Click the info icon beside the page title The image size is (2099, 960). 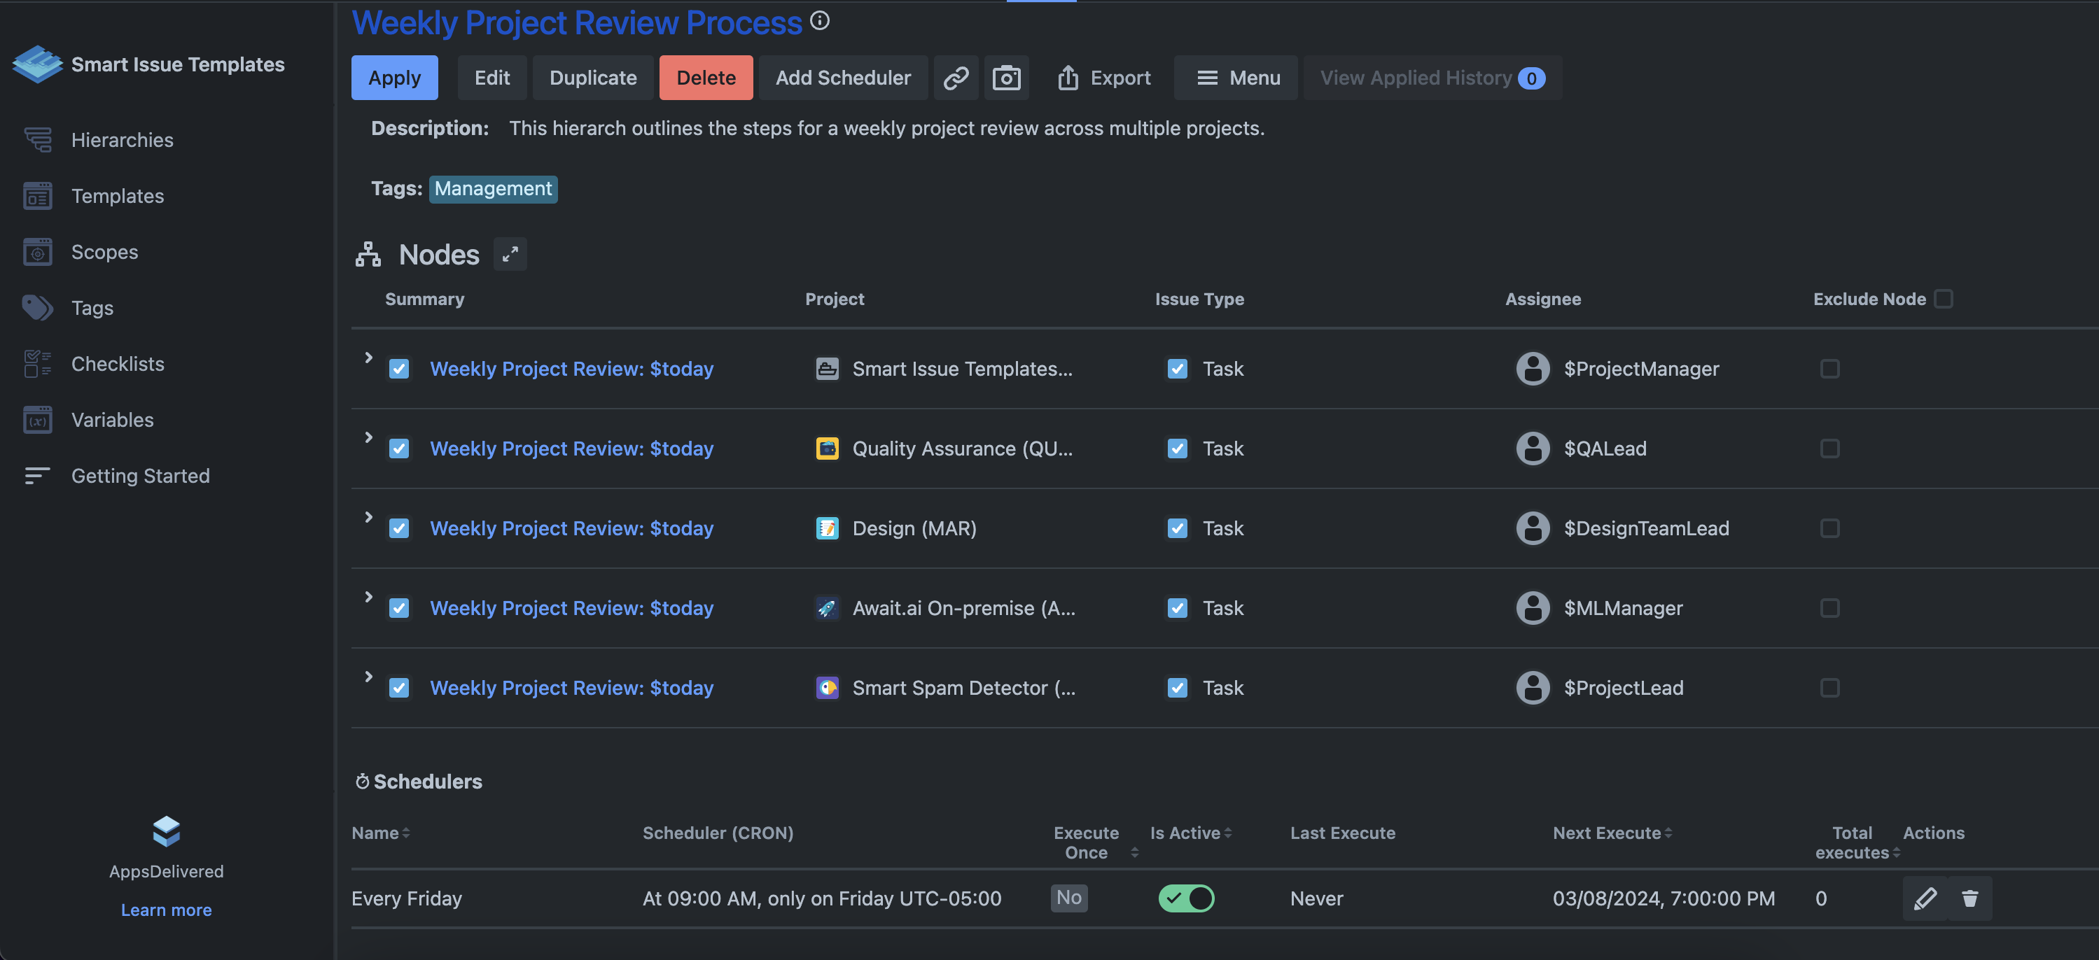[820, 21]
